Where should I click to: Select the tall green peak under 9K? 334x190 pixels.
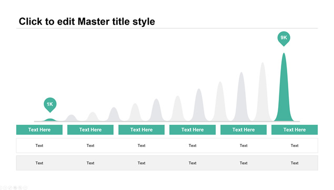(x=284, y=87)
